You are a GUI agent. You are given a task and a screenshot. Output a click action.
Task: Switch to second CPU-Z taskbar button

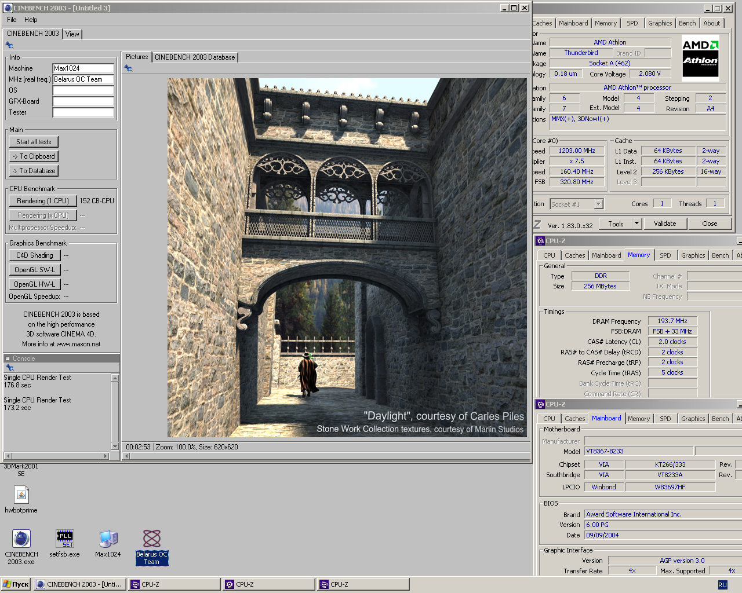pyautogui.click(x=269, y=584)
